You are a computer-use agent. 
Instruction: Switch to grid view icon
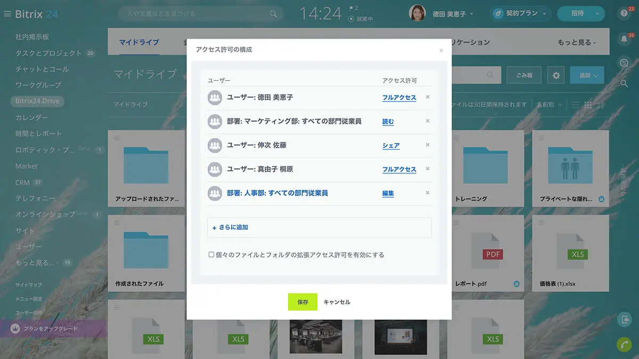[588, 105]
